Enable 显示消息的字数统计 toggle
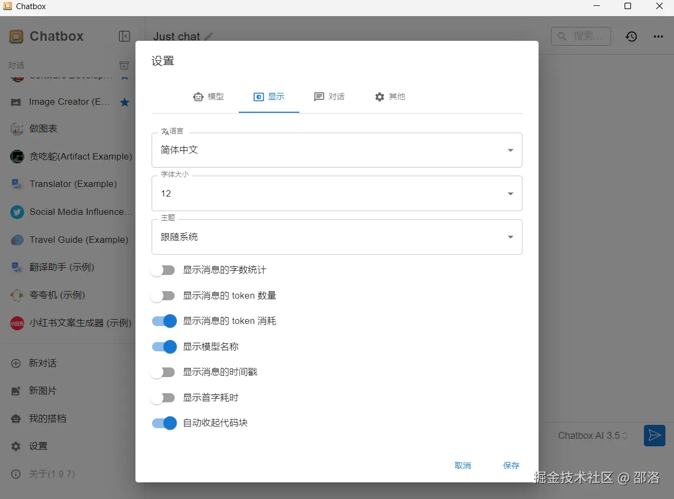 (x=163, y=270)
